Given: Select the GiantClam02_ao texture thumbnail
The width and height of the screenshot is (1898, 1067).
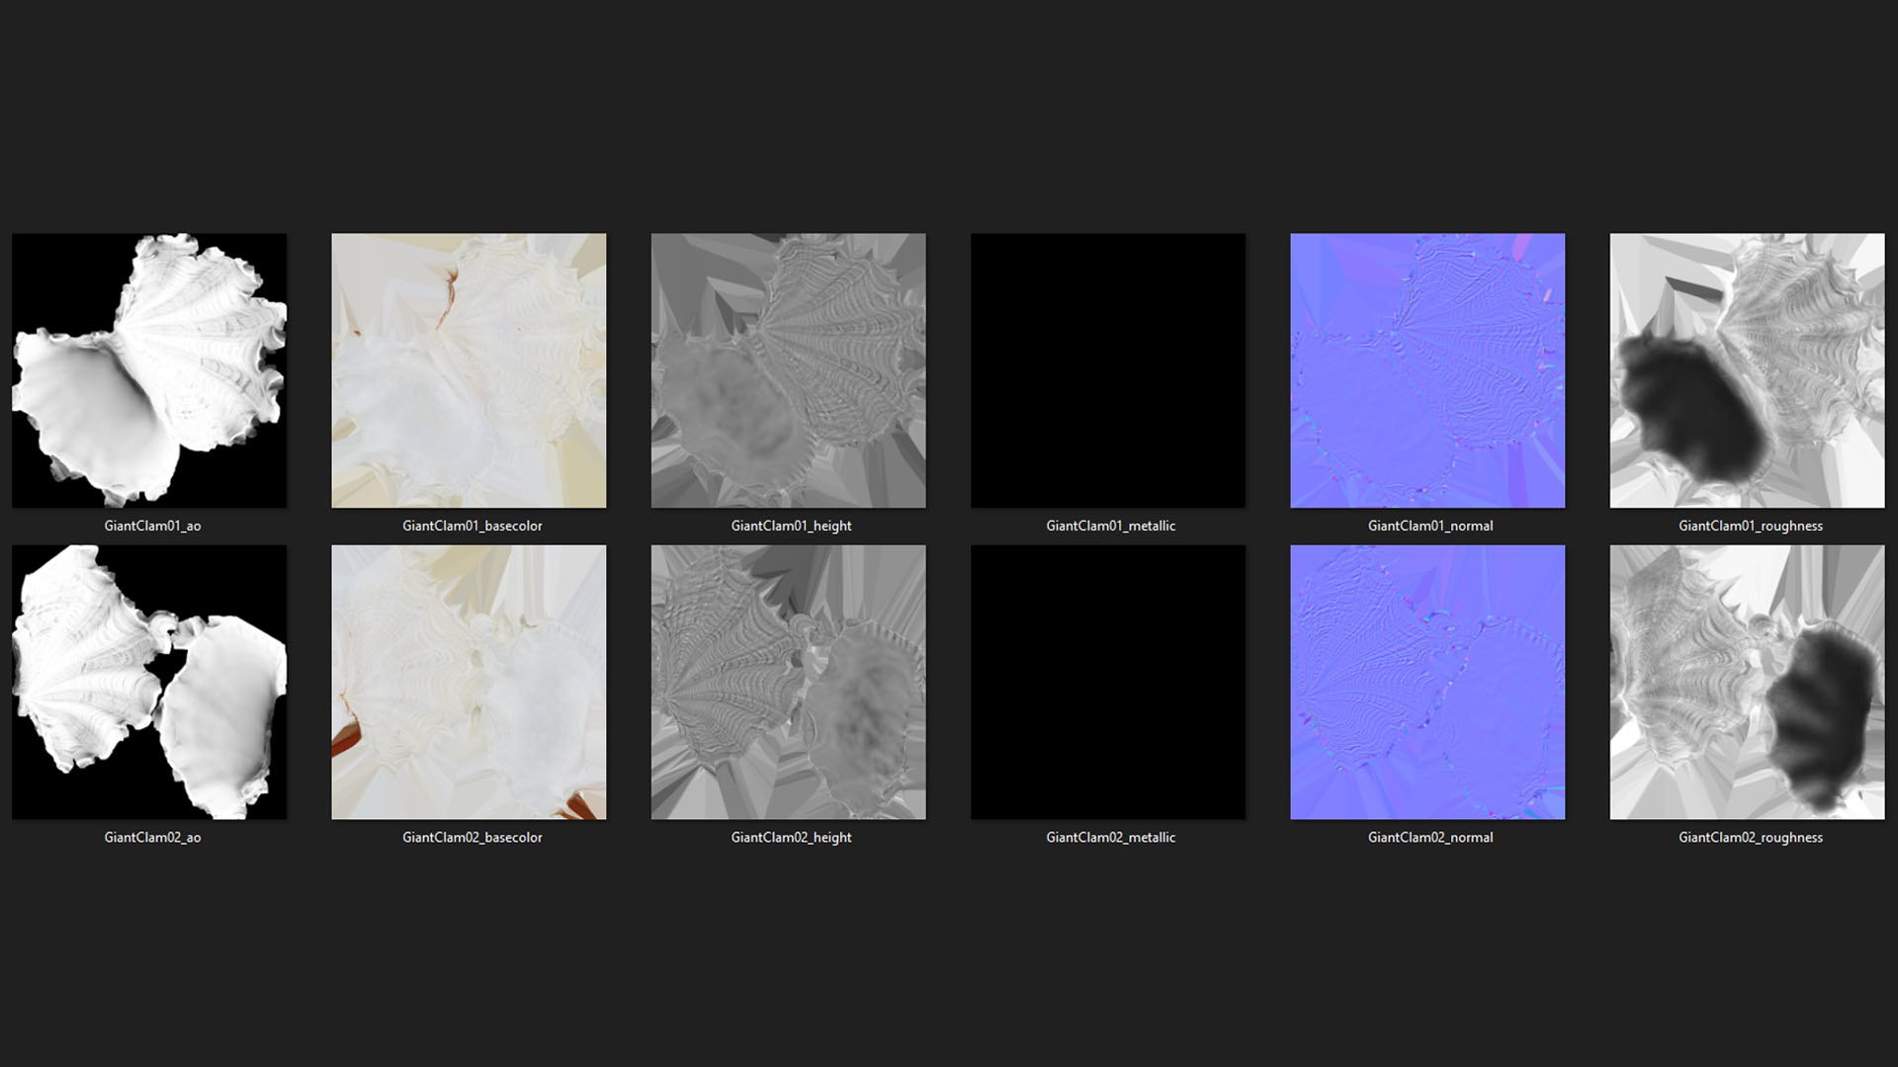Looking at the screenshot, I should pos(149,682).
